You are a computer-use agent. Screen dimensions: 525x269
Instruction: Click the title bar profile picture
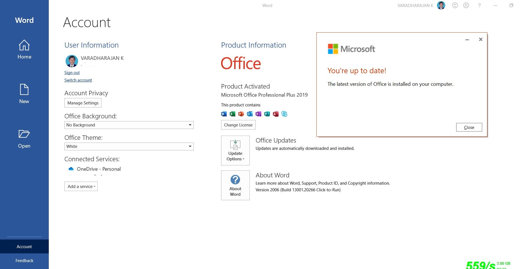coord(441,5)
